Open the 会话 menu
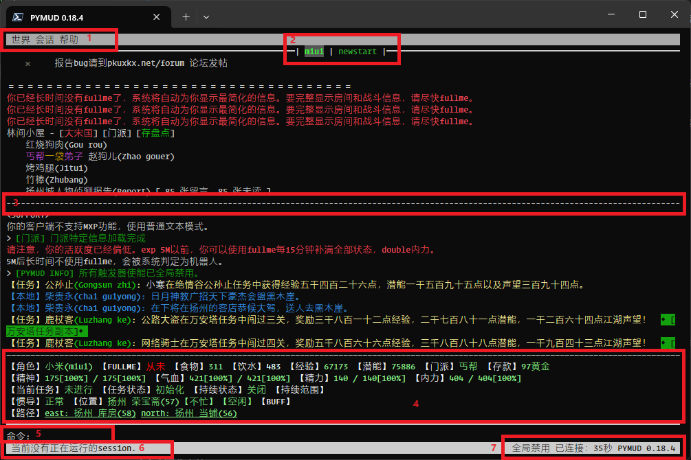Image resolution: width=691 pixels, height=460 pixels. [x=45, y=40]
